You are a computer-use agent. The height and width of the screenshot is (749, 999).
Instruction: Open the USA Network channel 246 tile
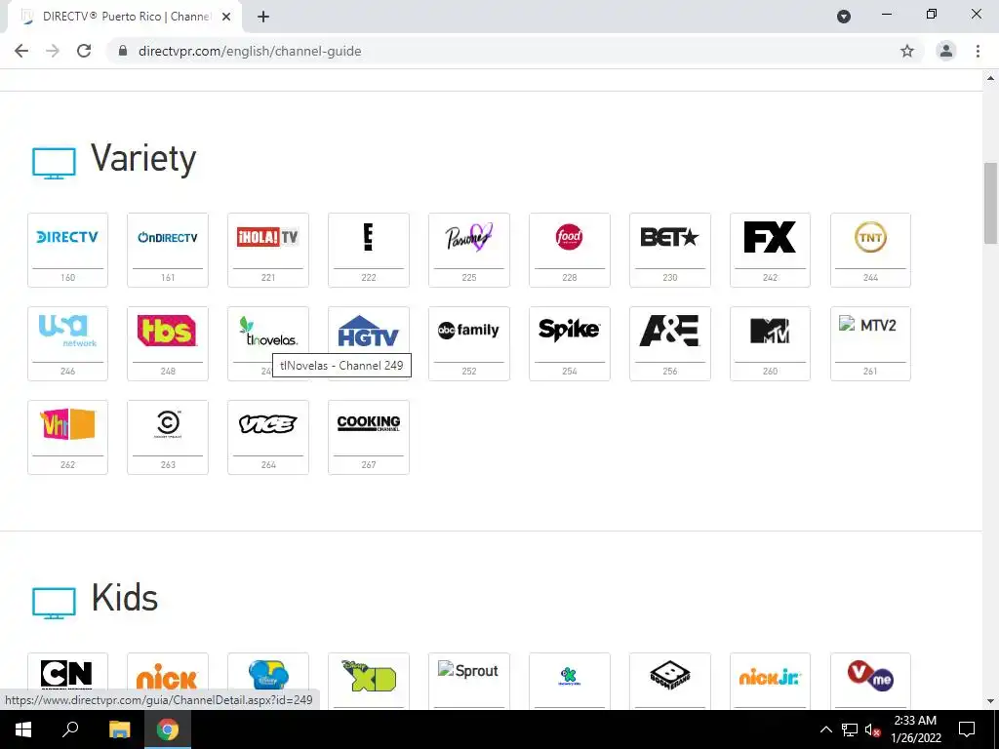pos(67,344)
